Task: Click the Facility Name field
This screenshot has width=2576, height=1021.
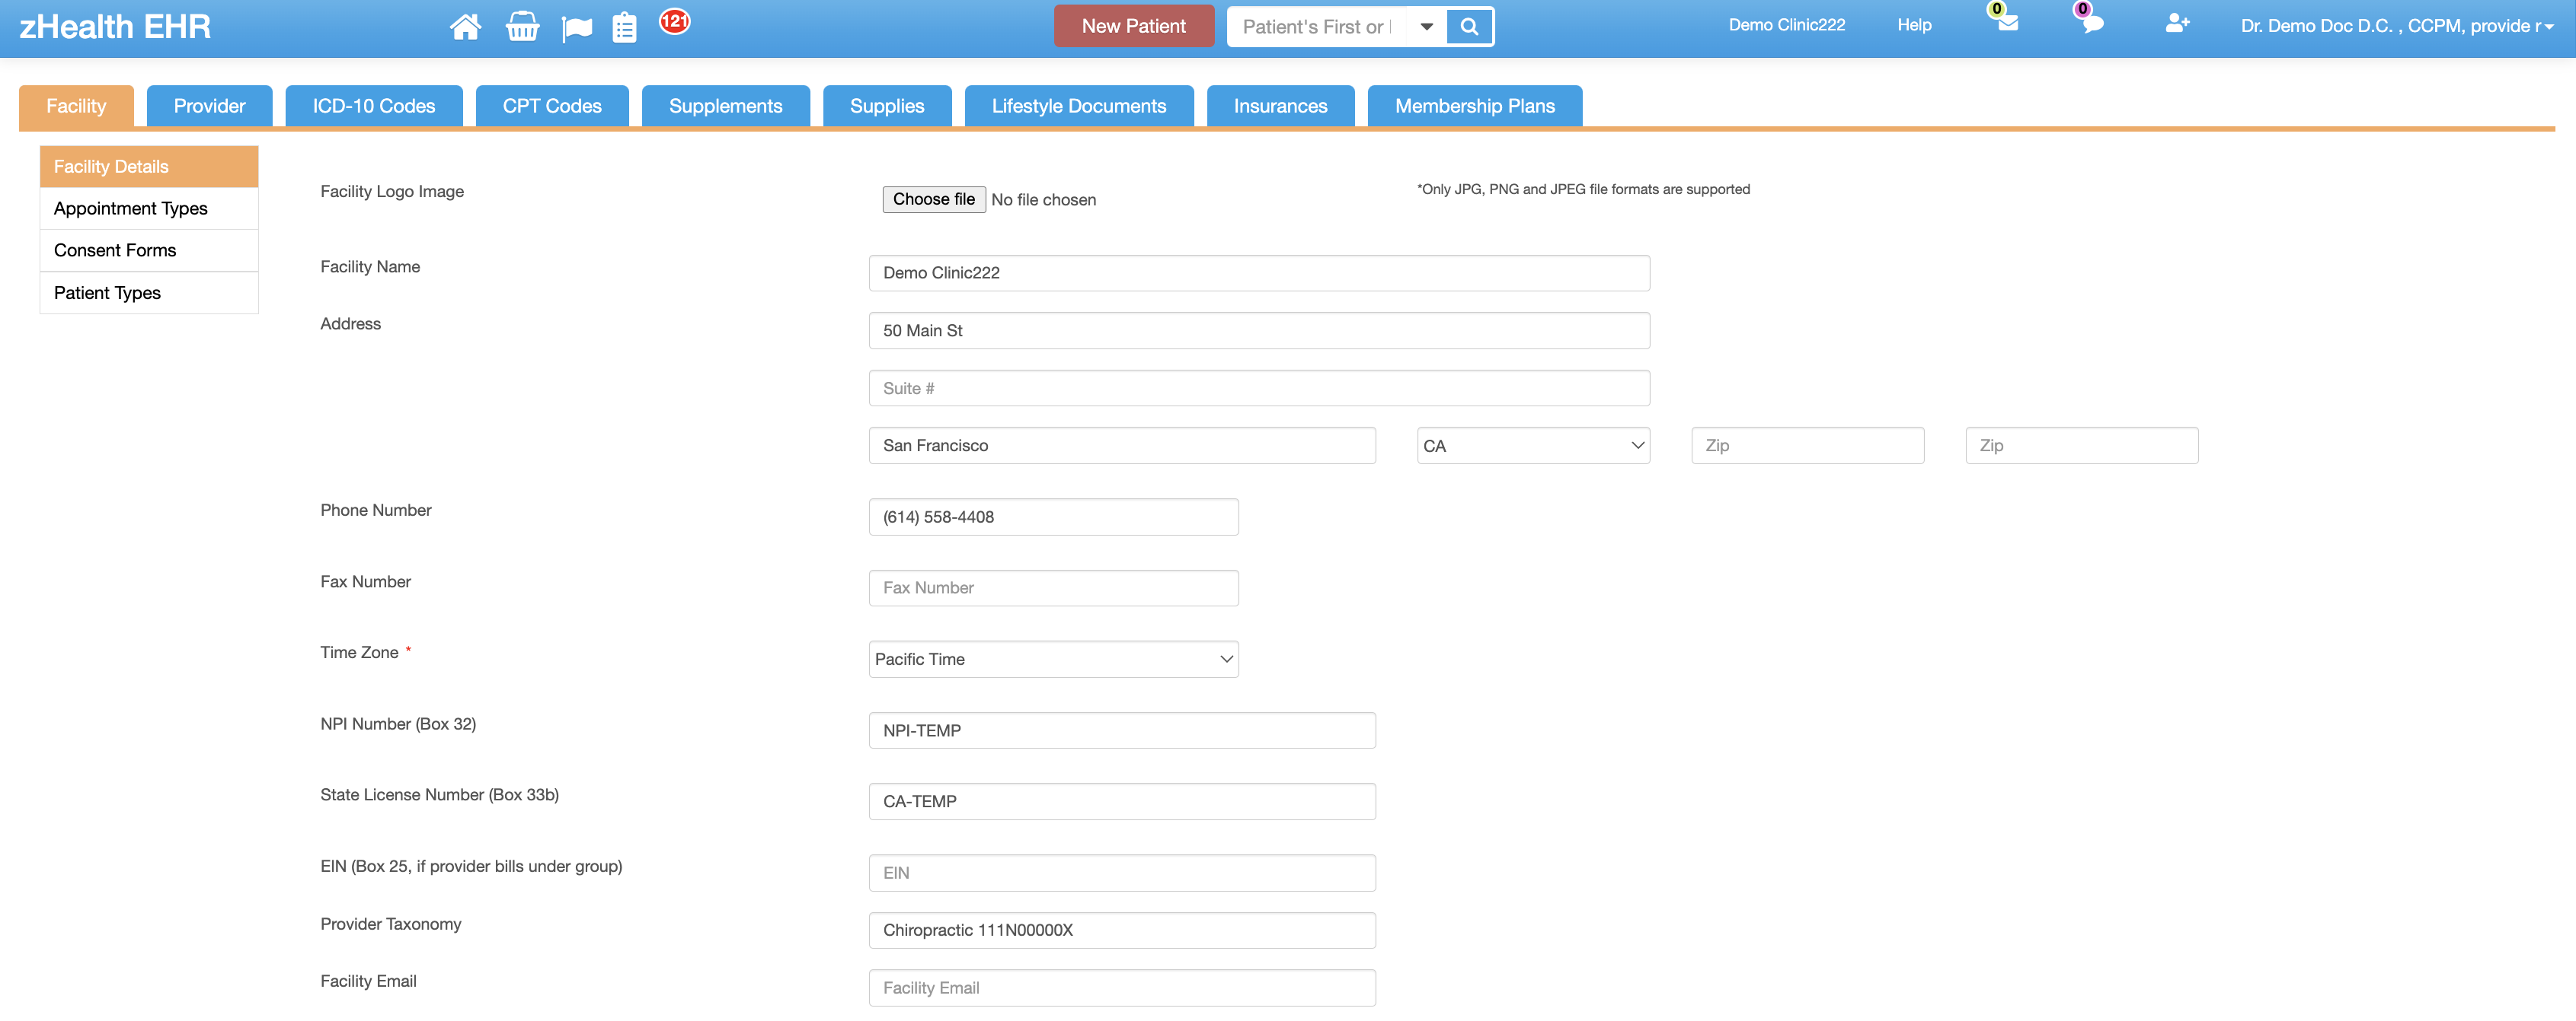Action: pos(1259,272)
